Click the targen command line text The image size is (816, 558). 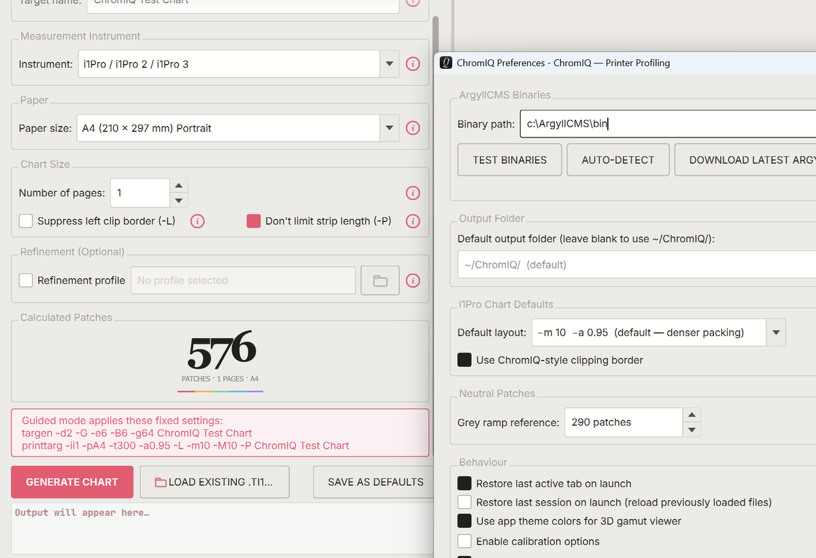pos(137,433)
